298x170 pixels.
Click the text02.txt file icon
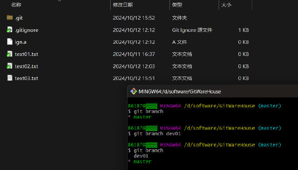(10, 66)
